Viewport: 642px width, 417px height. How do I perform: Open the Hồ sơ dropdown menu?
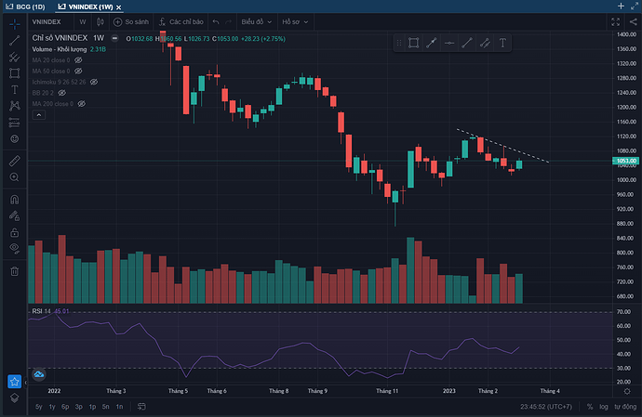(x=294, y=20)
